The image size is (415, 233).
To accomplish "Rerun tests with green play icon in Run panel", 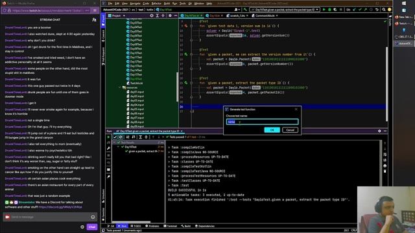I will click(x=108, y=137).
